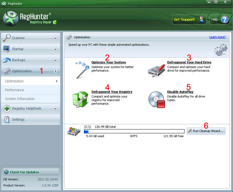The height and width of the screenshot is (192, 233).
Task: Click the green Defragment Your Registry icon
Action: point(81,99)
